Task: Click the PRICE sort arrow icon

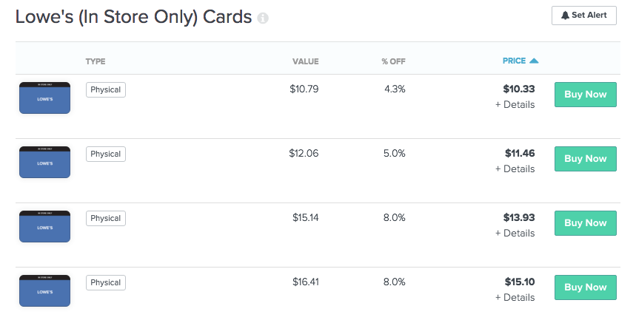Action: [x=534, y=61]
